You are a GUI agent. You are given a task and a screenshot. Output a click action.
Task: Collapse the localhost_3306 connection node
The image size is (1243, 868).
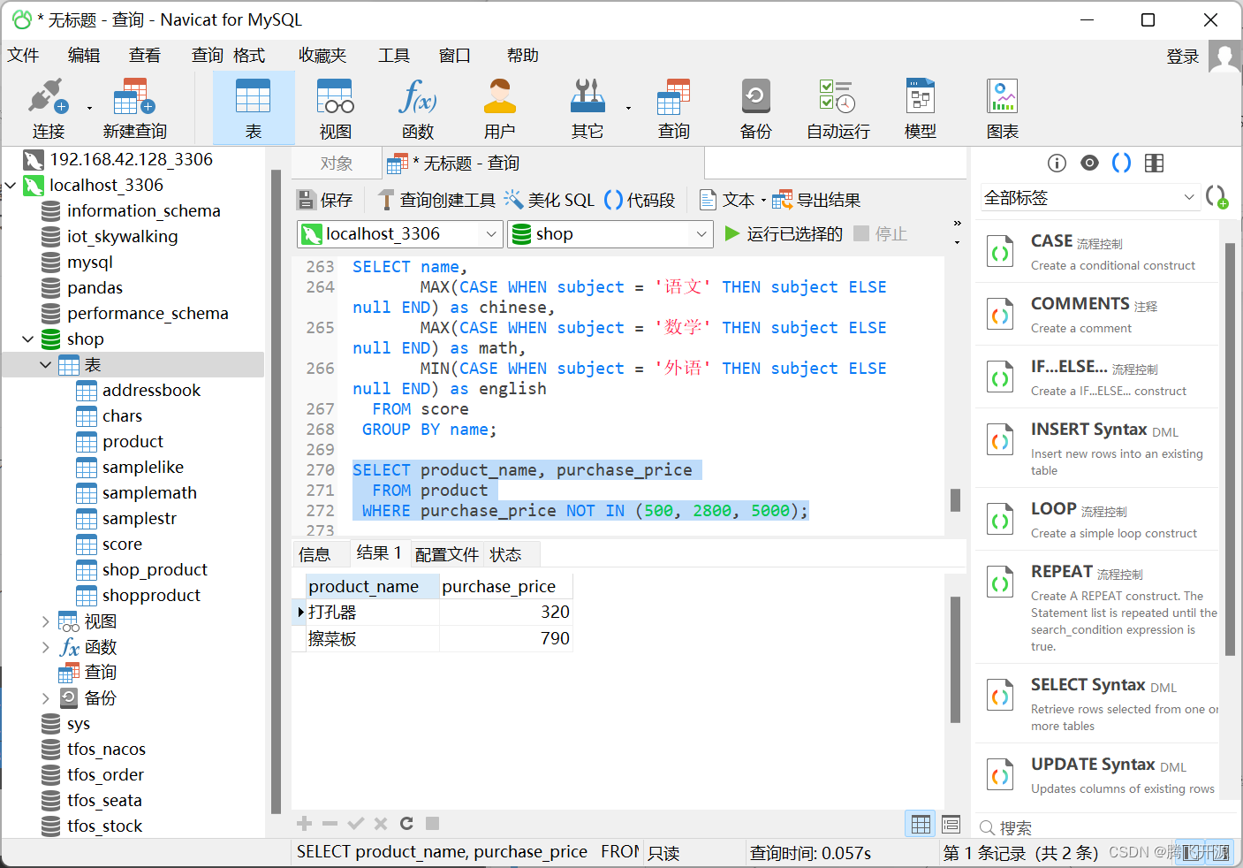[11, 186]
